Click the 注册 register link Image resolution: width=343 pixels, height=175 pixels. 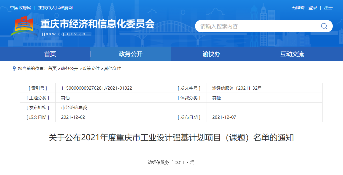pyautogui.click(x=328, y=8)
